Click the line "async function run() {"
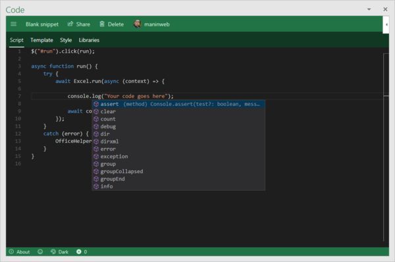The height and width of the screenshot is (262, 395). pyautogui.click(x=65, y=66)
